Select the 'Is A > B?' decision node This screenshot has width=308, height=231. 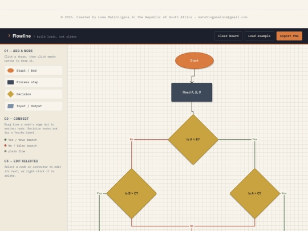point(193,140)
